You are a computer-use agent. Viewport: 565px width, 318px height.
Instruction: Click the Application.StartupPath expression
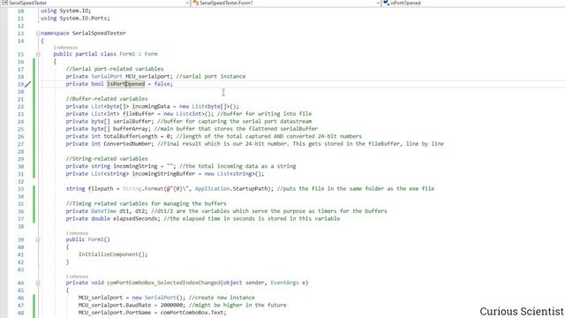(232, 188)
